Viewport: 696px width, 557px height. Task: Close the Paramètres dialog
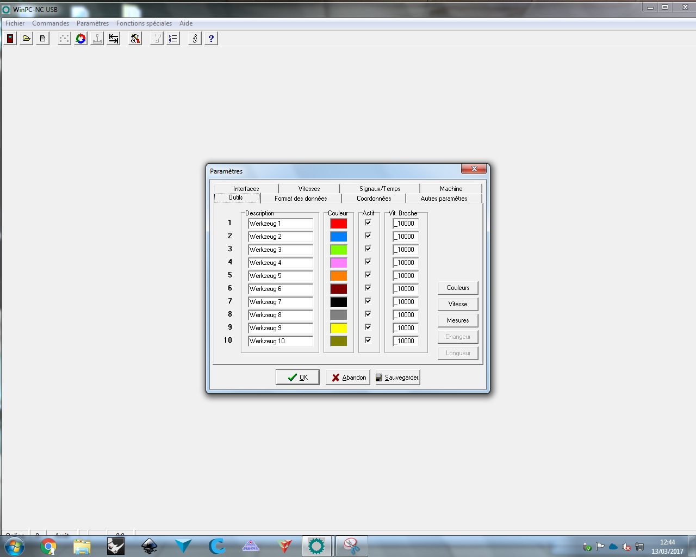[474, 169]
